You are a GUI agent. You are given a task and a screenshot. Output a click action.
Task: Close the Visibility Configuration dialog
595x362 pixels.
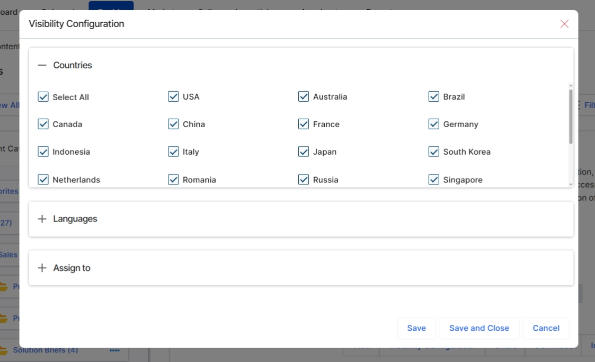(x=564, y=24)
